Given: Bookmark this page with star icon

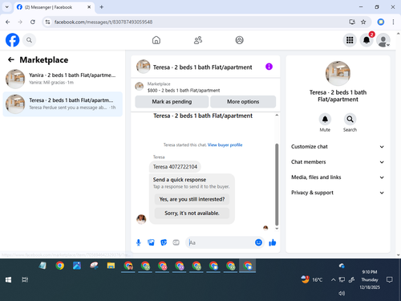Looking at the screenshot, I should 363,22.
